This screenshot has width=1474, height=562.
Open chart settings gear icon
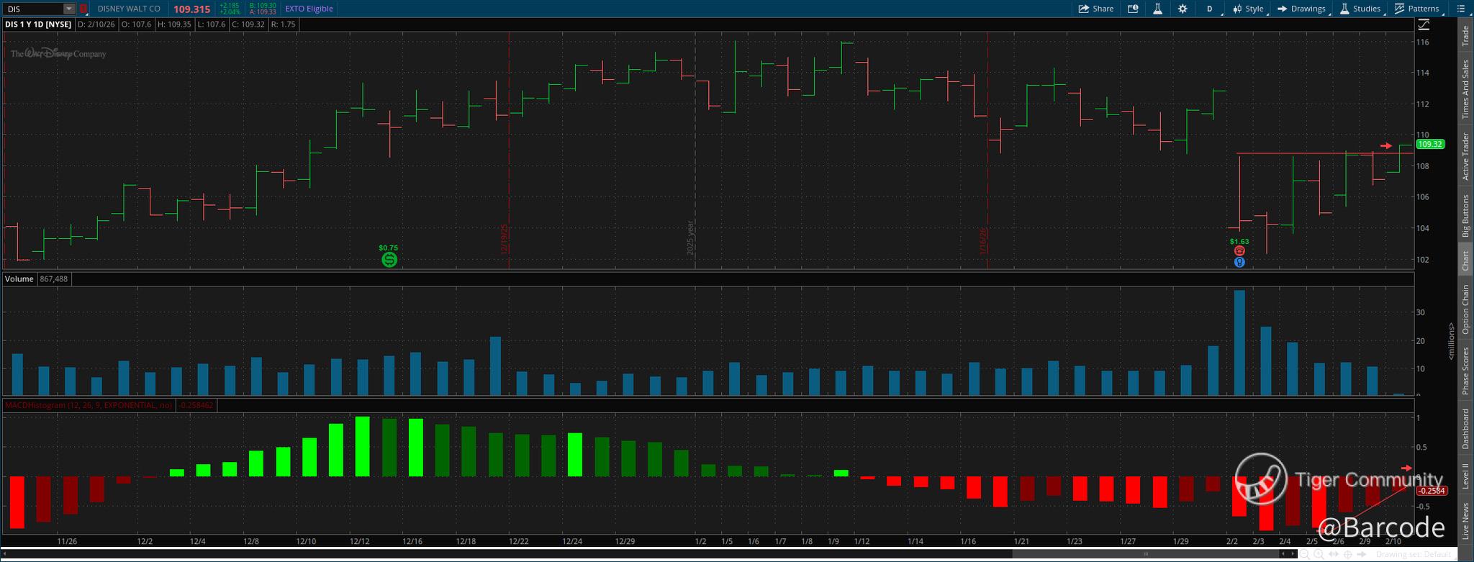[x=1183, y=9]
